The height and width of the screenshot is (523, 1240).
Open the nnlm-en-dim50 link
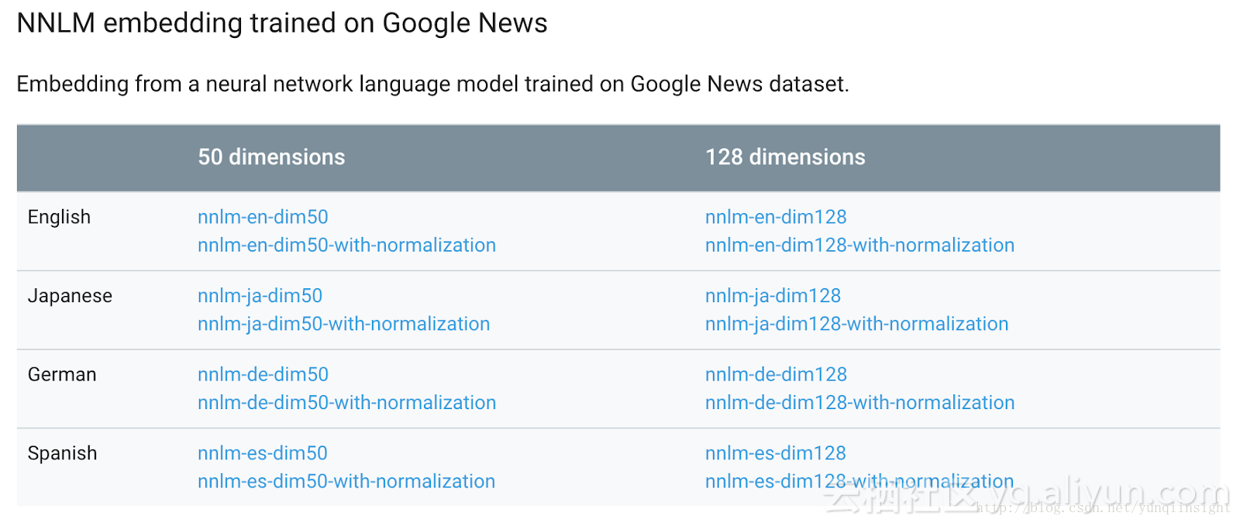tap(263, 217)
